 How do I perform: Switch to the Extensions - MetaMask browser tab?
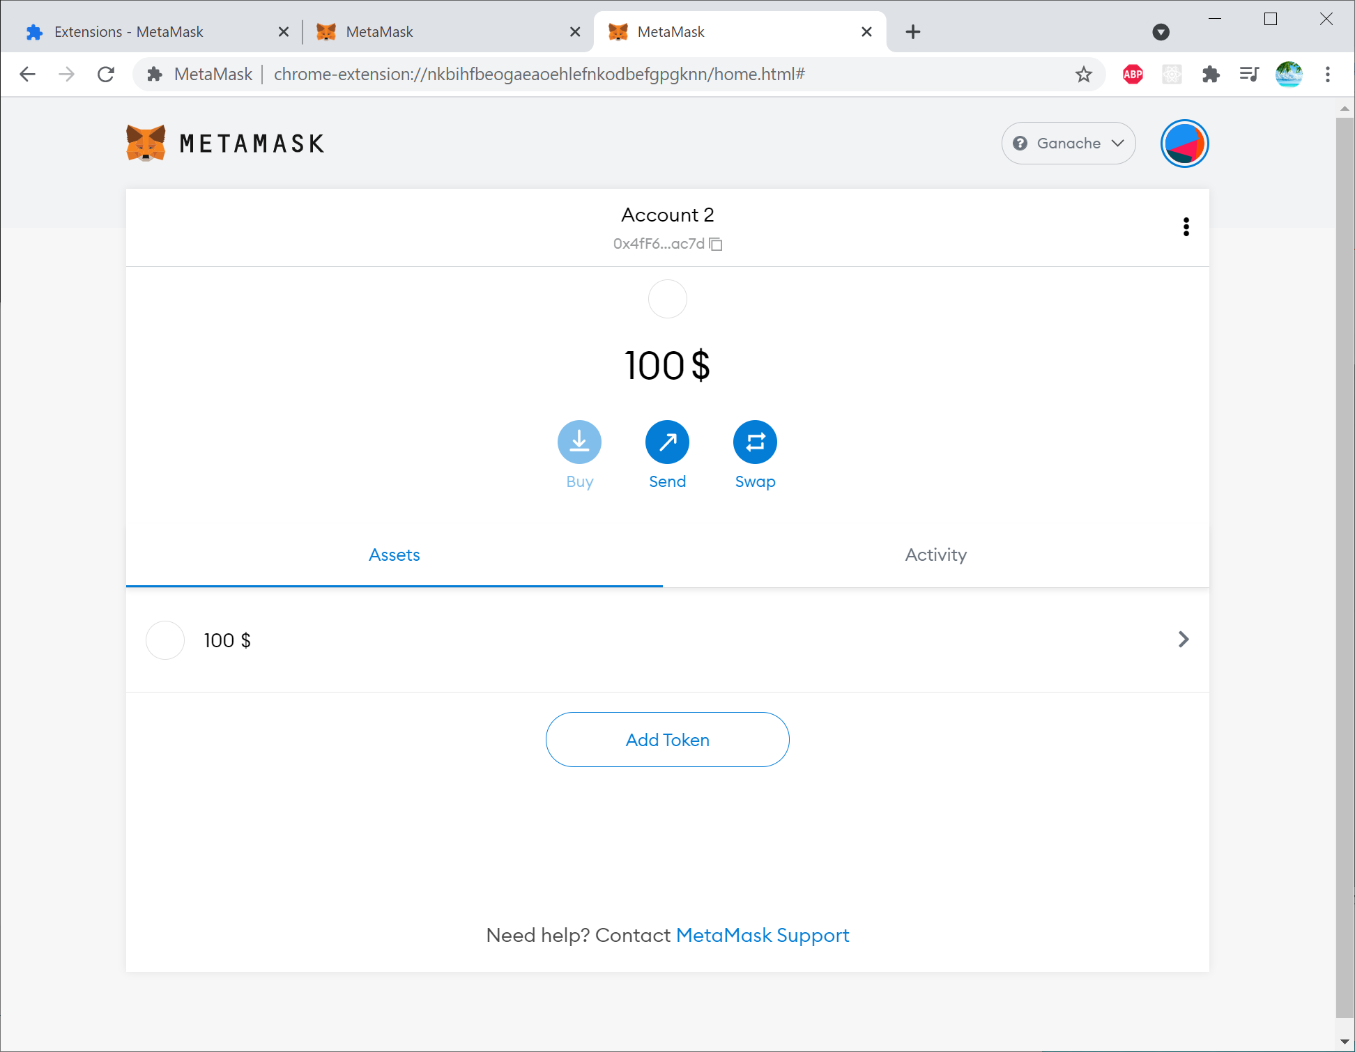pos(129,32)
